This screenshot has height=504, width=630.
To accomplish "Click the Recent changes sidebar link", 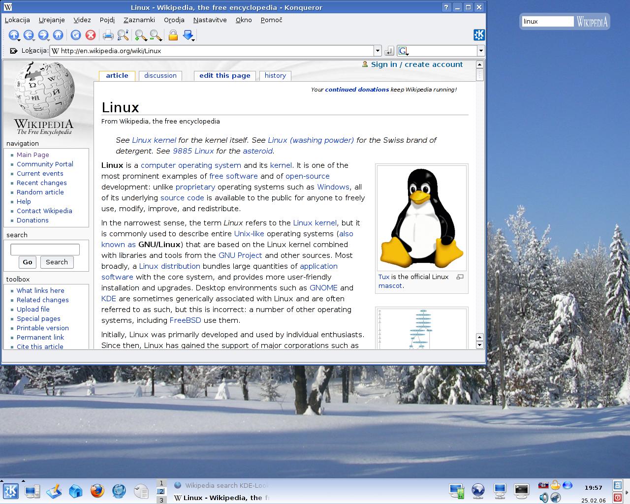I will click(42, 183).
